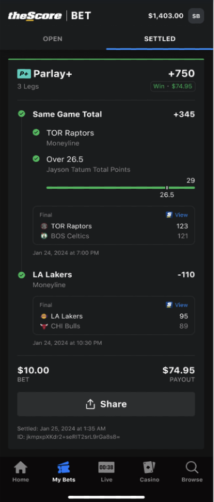Open the Casino cards icon
The image size is (214, 502).
(150, 467)
